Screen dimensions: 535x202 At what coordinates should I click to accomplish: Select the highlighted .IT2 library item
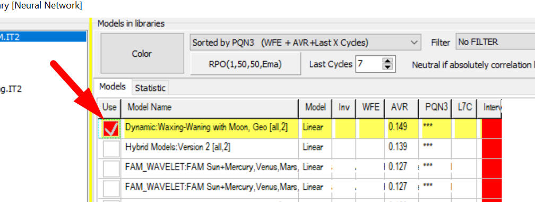point(43,36)
